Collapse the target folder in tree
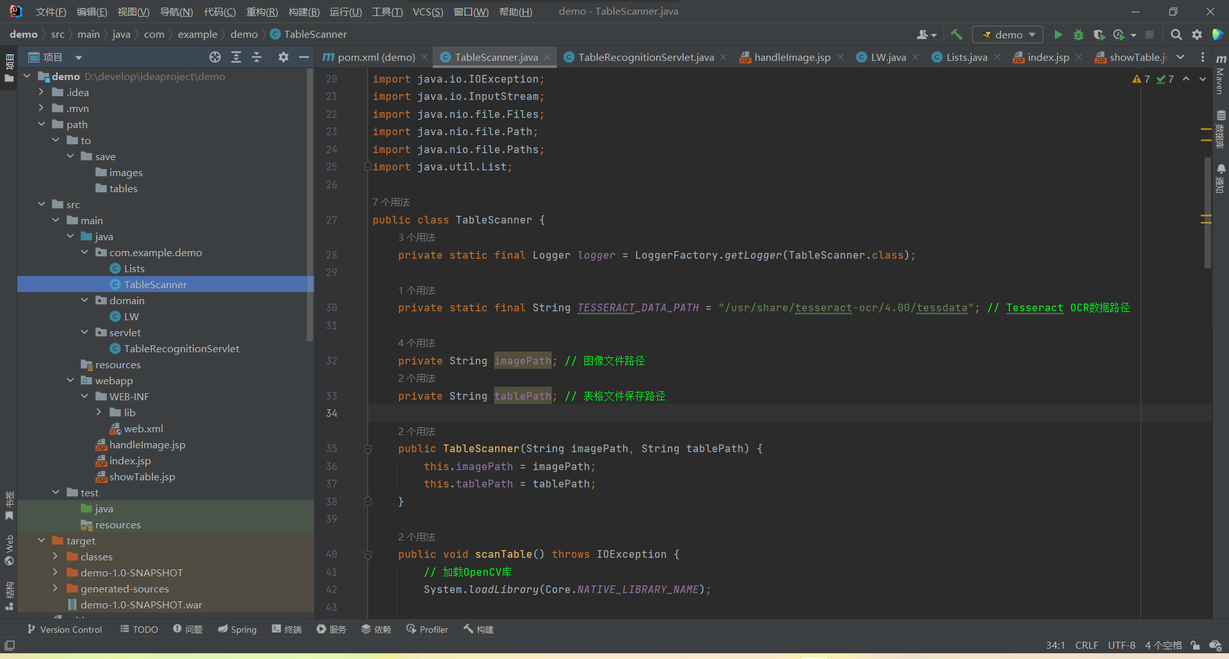 point(42,541)
